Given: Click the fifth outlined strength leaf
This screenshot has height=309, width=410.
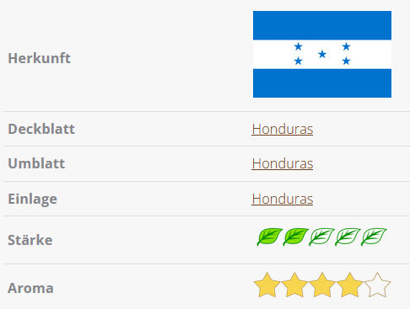Looking at the screenshot, I should coord(374,237).
